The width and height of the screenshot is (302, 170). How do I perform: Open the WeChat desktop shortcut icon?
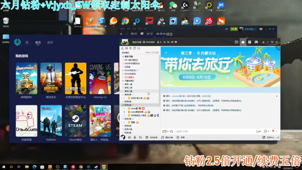pyautogui.click(x=173, y=6)
